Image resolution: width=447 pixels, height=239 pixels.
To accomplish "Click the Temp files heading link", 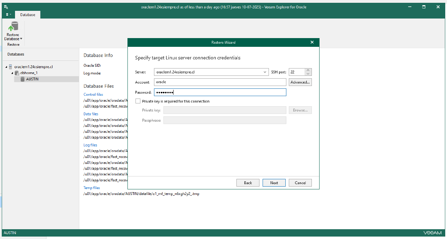I will click(x=91, y=188).
